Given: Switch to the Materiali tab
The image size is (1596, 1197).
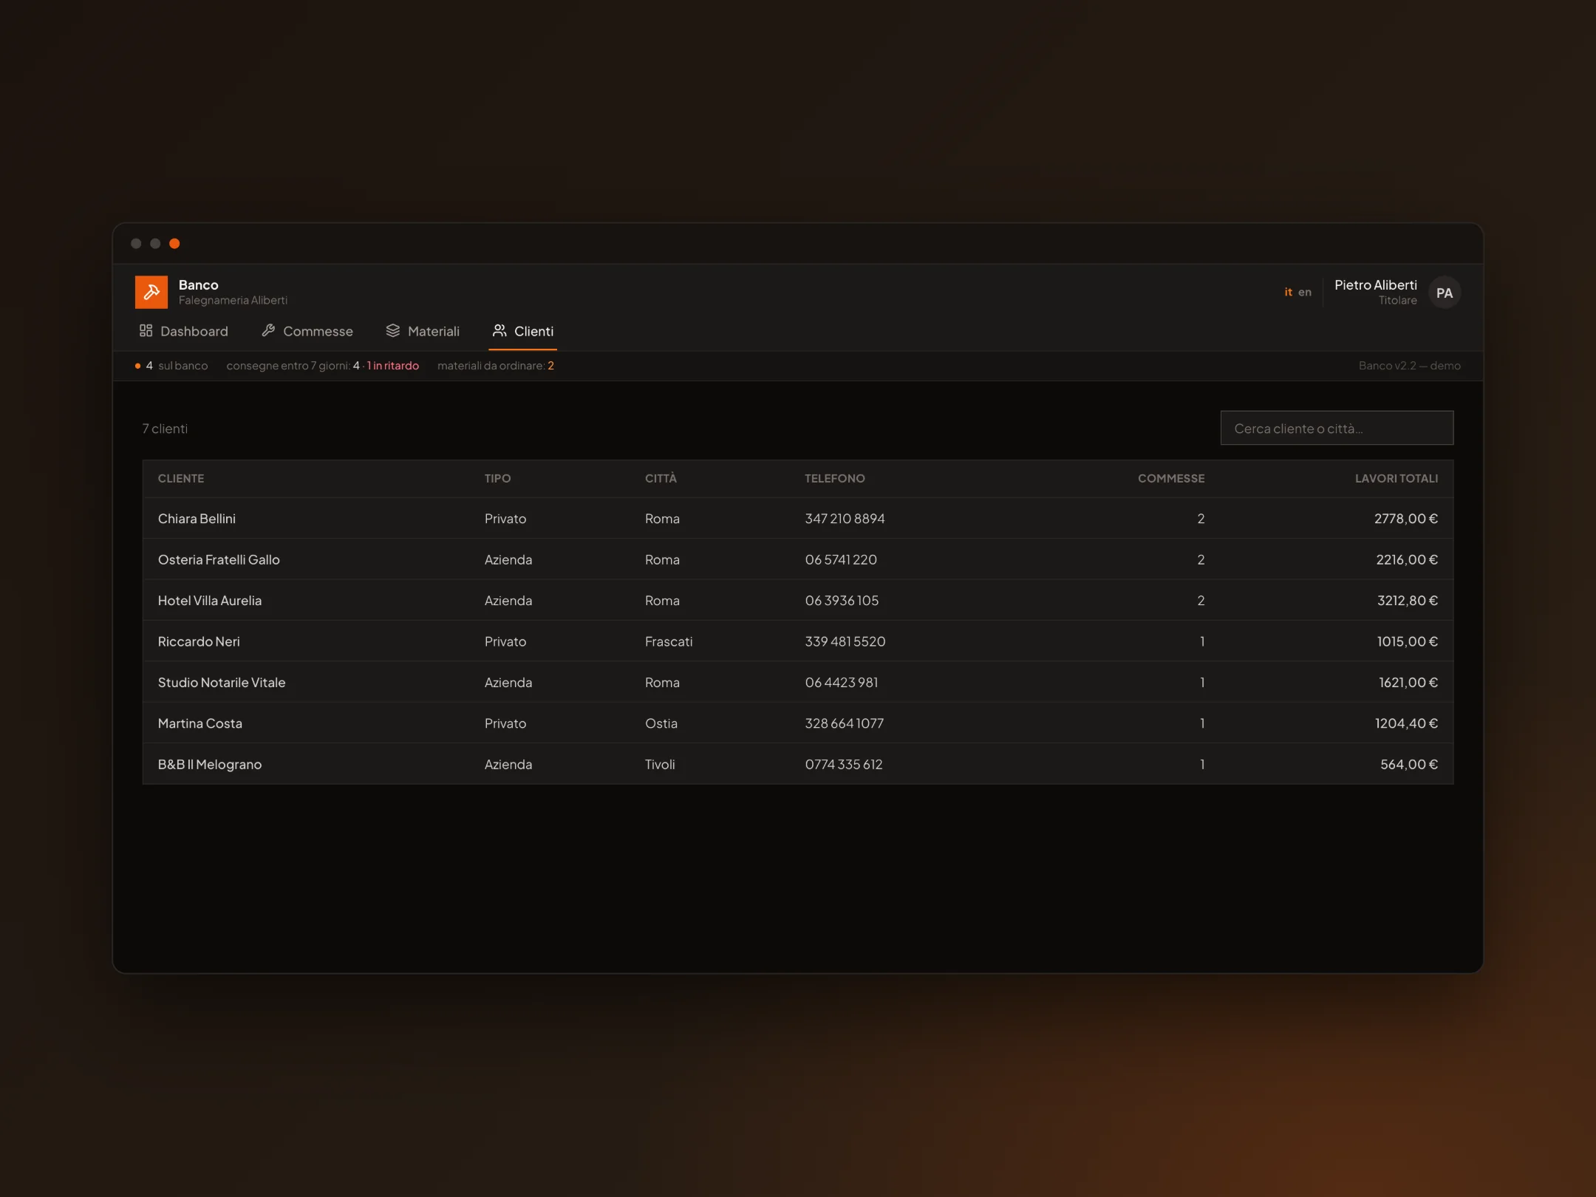Looking at the screenshot, I should pyautogui.click(x=423, y=331).
